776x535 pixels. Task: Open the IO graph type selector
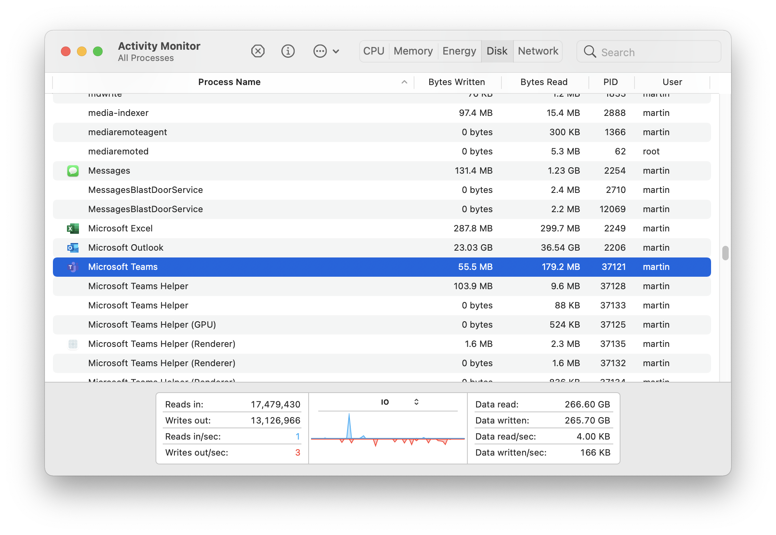[x=416, y=402]
